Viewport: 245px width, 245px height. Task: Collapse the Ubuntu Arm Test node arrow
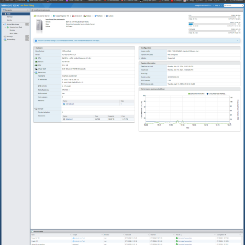(x=5, y=27)
